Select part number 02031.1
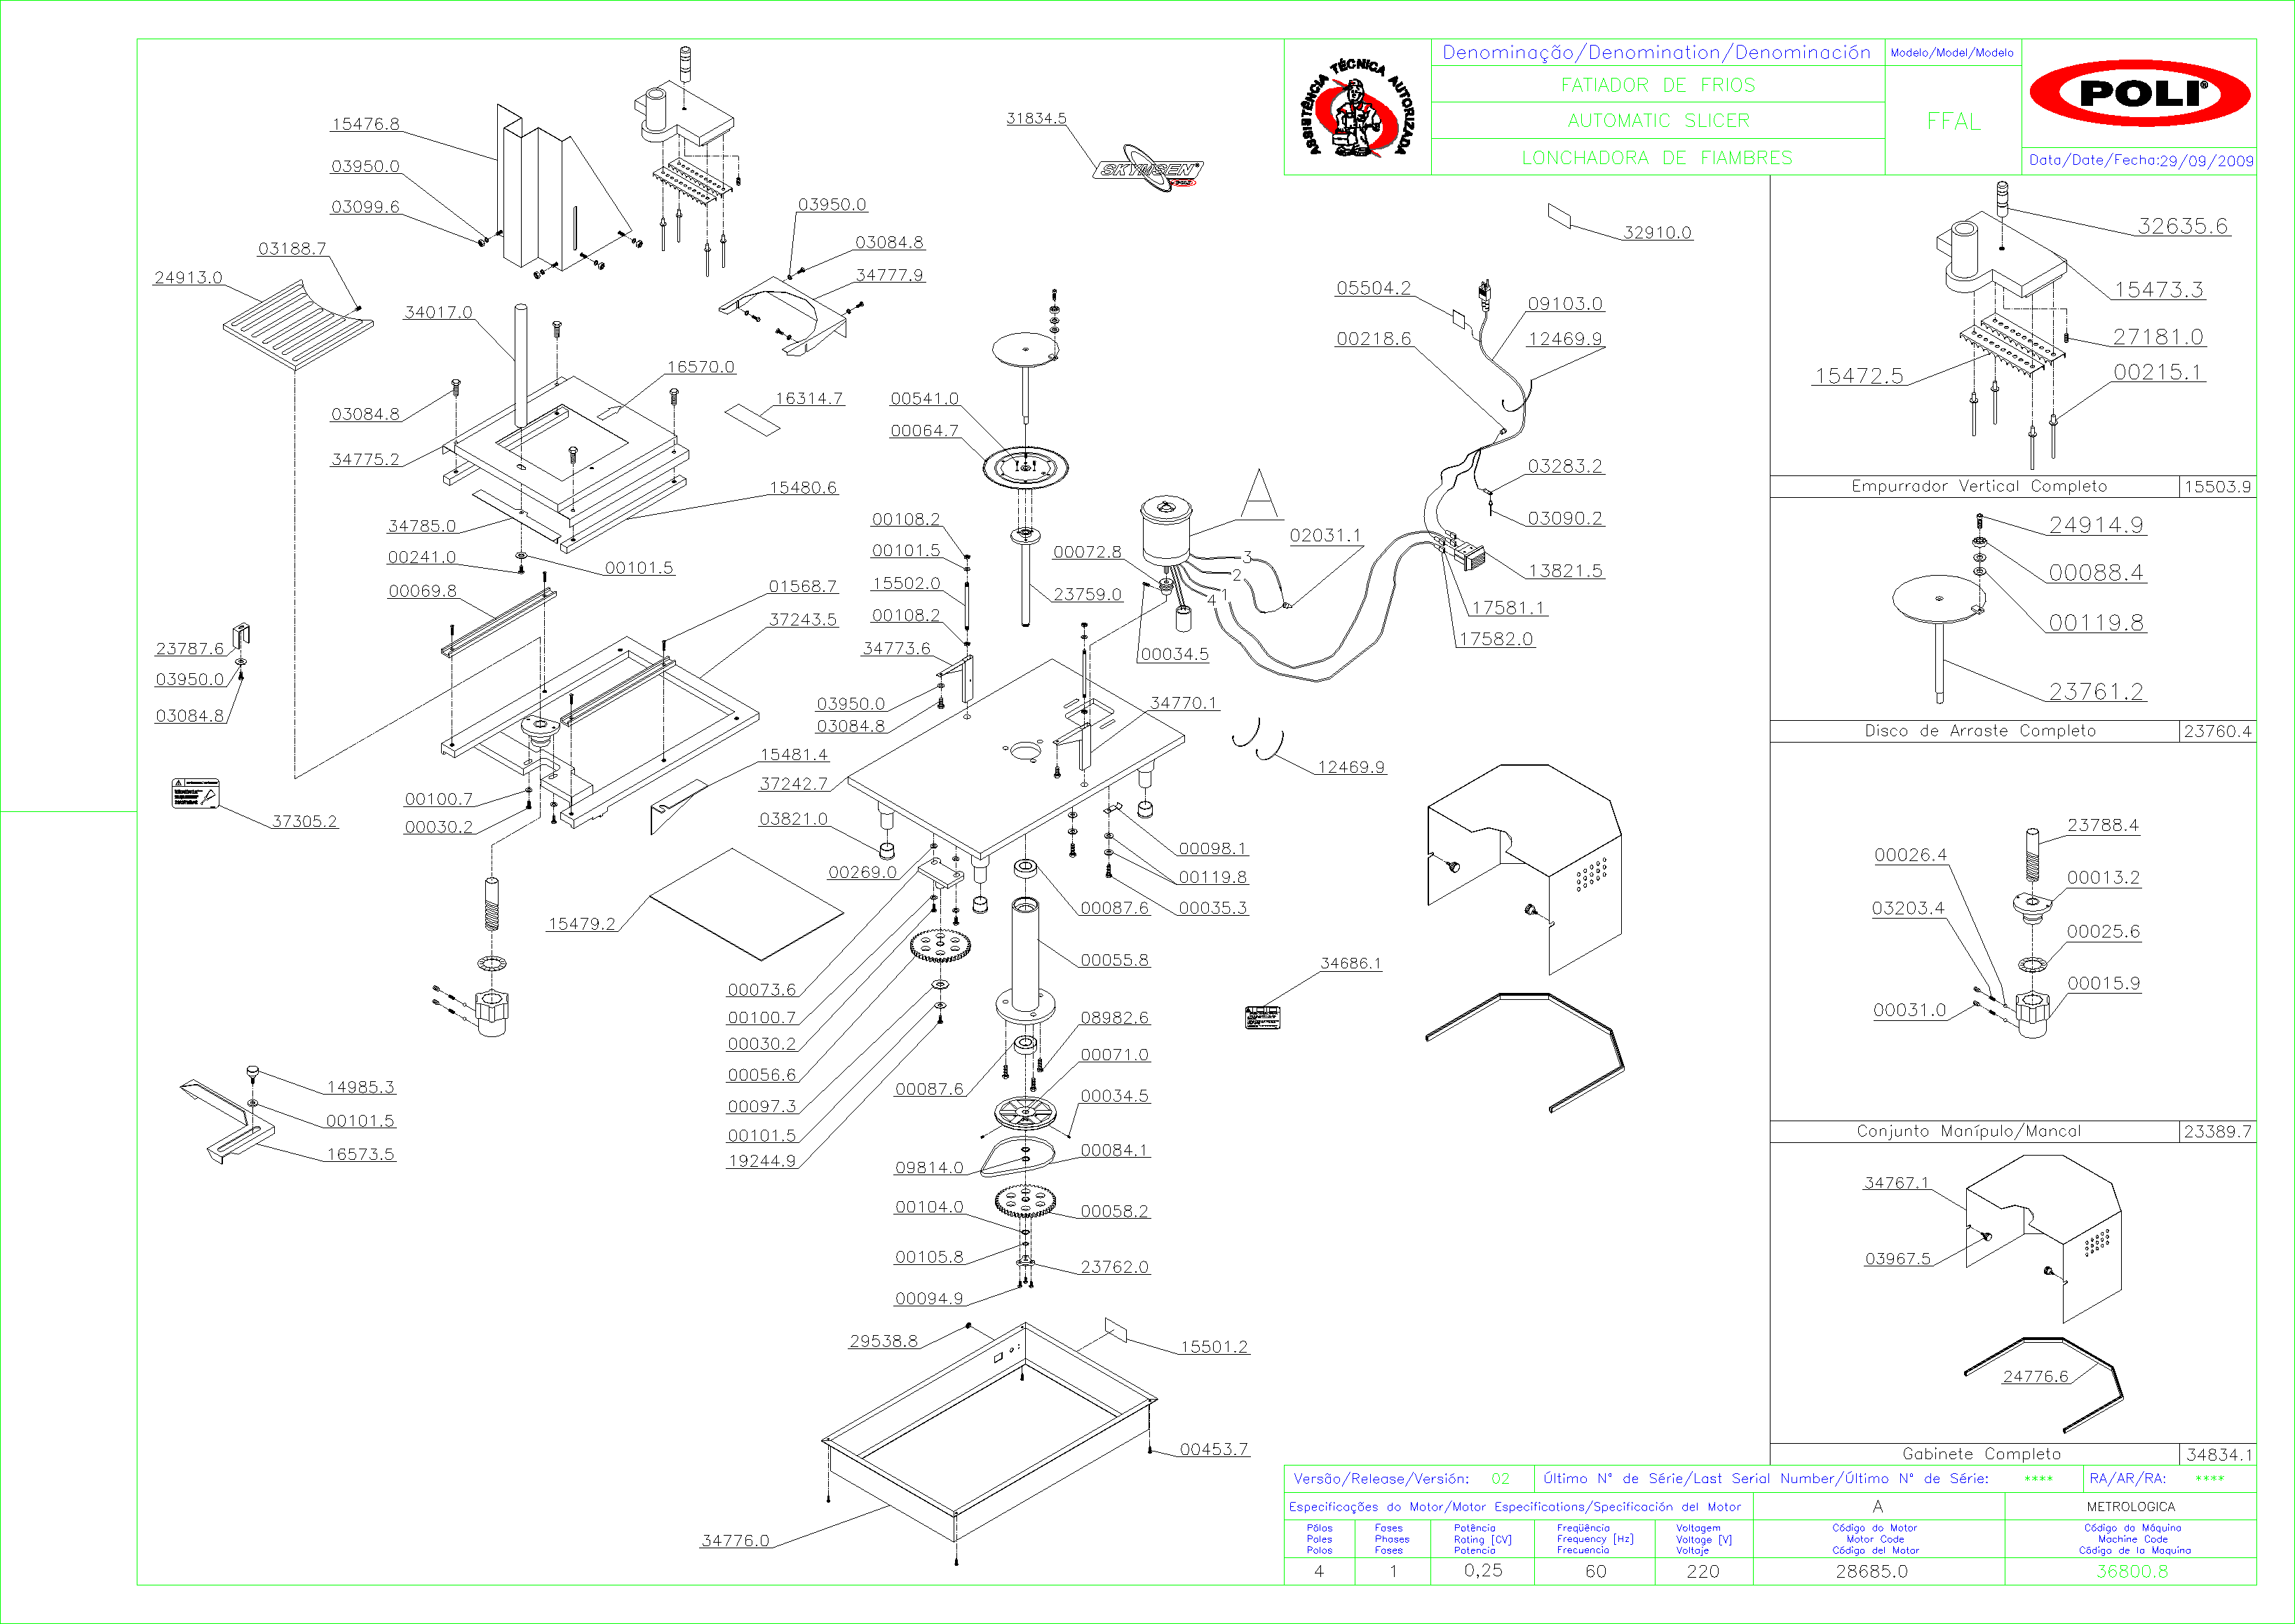The width and height of the screenshot is (2295, 1624). (1326, 536)
